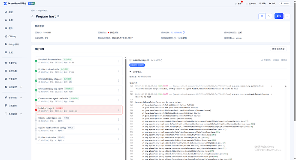Switch to the graph view toggle button
Viewport: 296px width, 160px height.
pyautogui.click(x=269, y=16)
